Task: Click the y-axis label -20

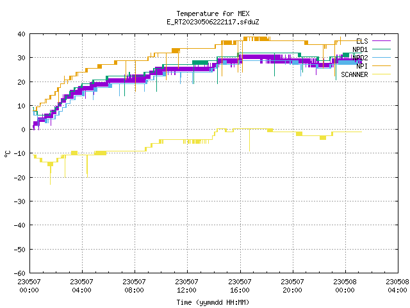Action: click(20, 178)
